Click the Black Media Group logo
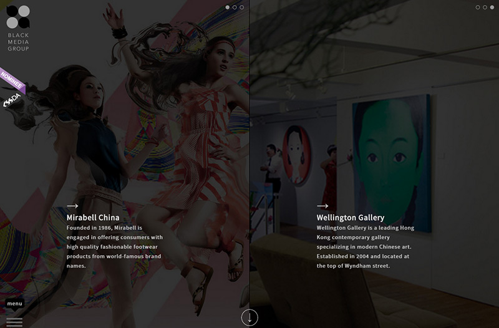 18,28
